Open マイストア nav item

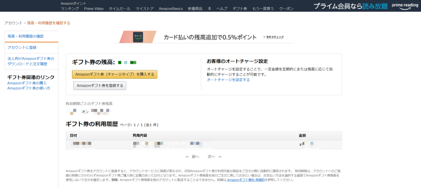[x=145, y=9]
